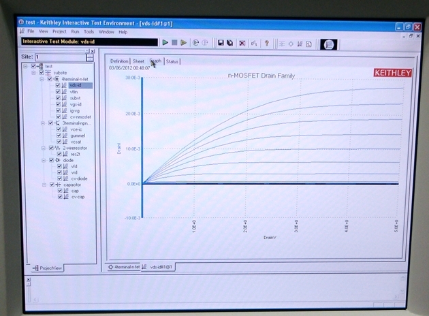Close the project navigator pane X
This screenshot has width=429, height=316.
93,51
